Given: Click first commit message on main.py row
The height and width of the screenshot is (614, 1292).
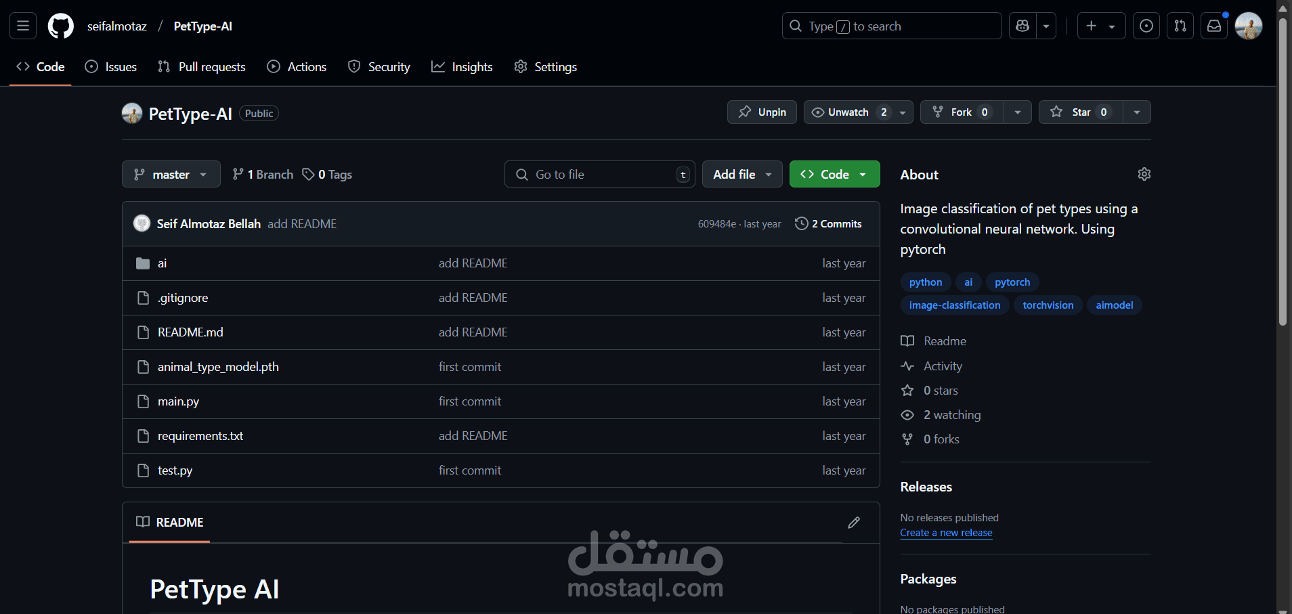Looking at the screenshot, I should pyautogui.click(x=470, y=401).
